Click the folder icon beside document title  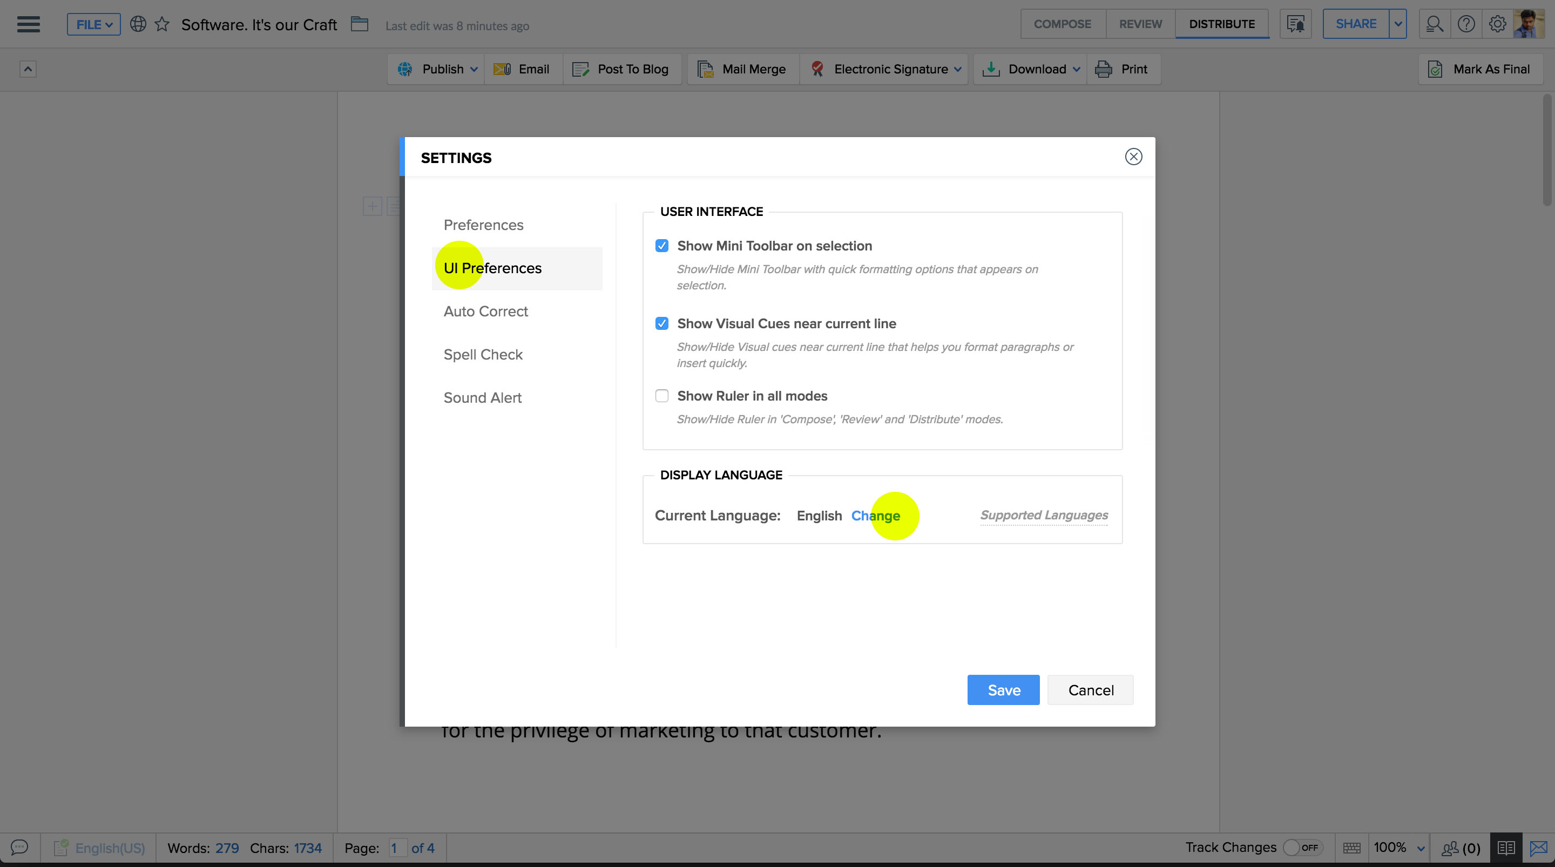click(359, 24)
